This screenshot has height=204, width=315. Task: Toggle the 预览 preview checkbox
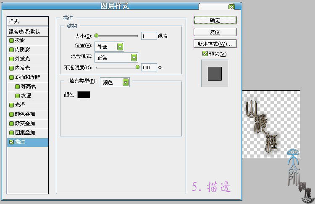(205, 54)
